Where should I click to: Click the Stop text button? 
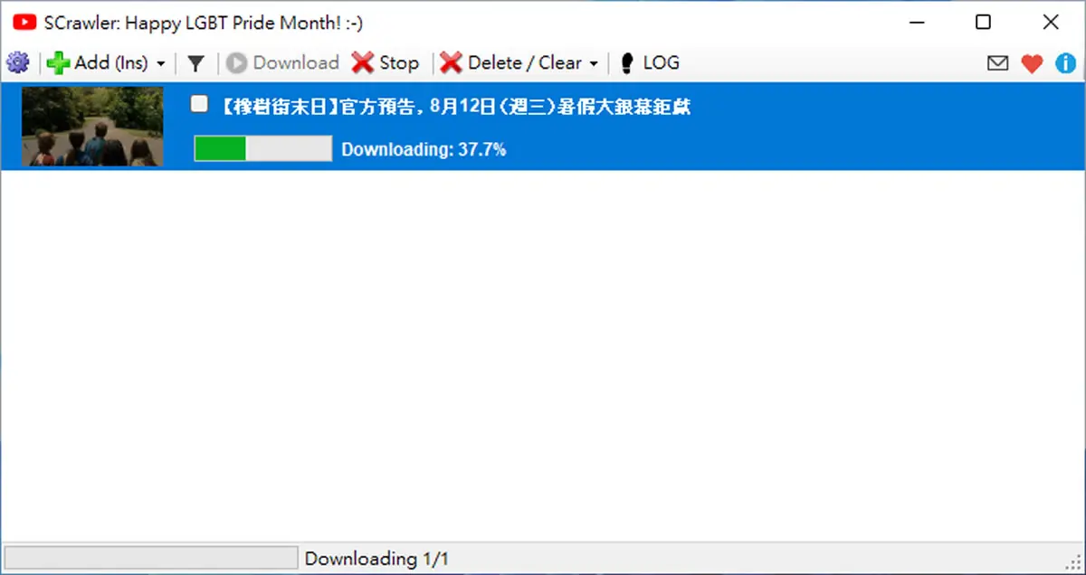click(x=399, y=63)
